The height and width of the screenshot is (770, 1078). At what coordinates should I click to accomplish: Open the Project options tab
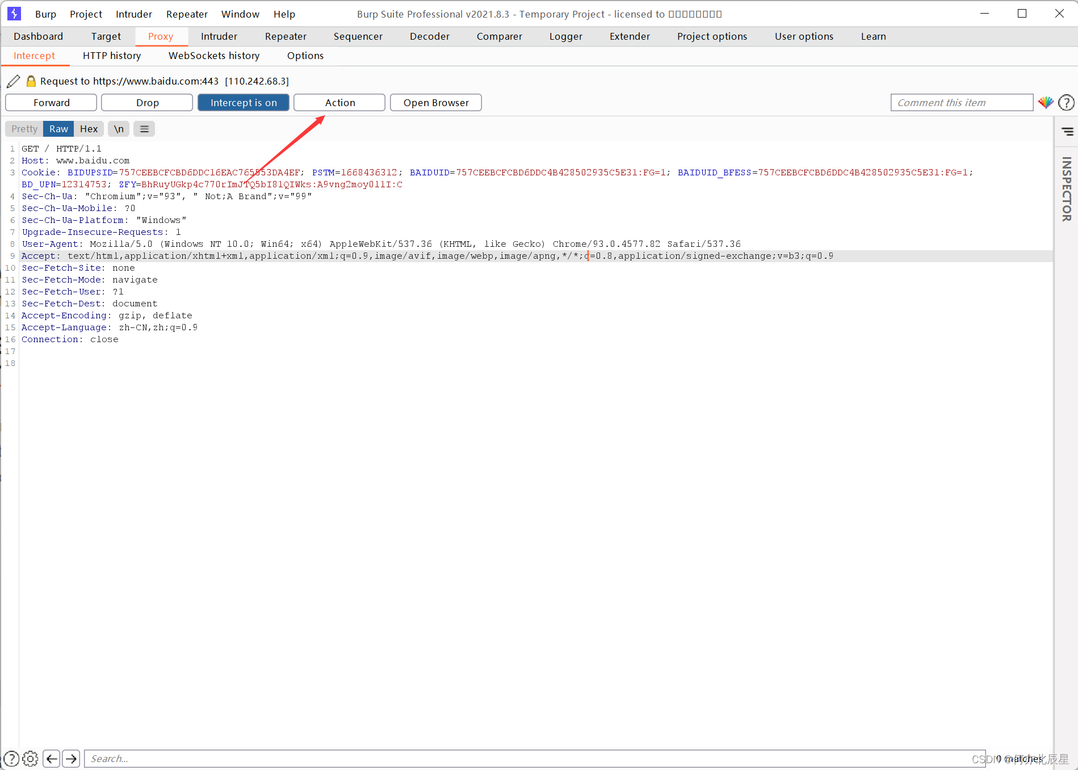coord(712,36)
